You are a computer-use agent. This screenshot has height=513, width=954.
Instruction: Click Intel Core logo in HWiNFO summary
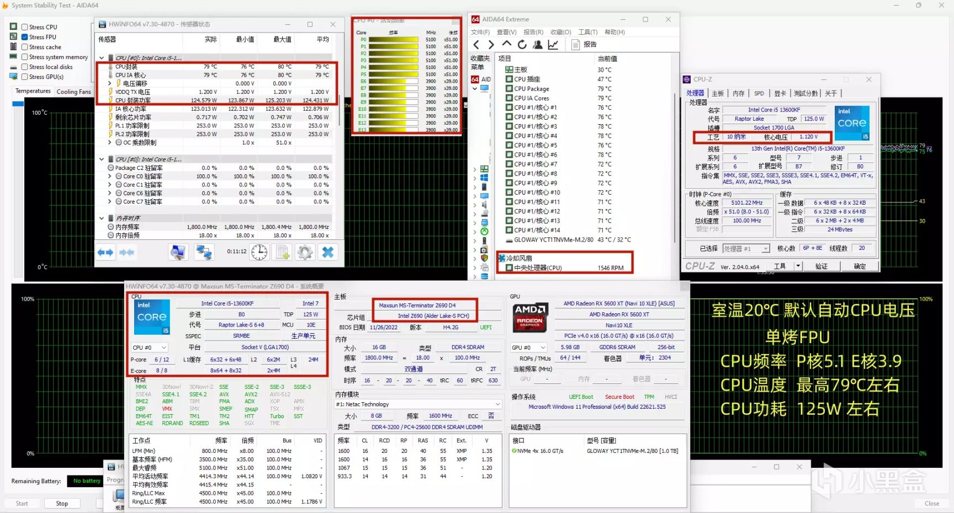151,317
